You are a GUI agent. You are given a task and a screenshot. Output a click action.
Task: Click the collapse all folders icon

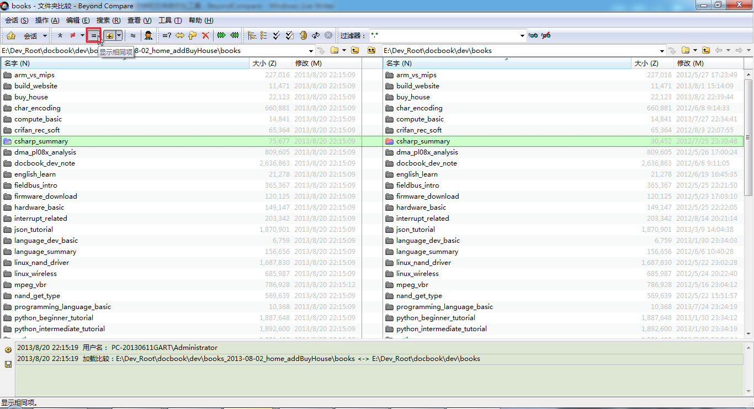[x=264, y=36]
